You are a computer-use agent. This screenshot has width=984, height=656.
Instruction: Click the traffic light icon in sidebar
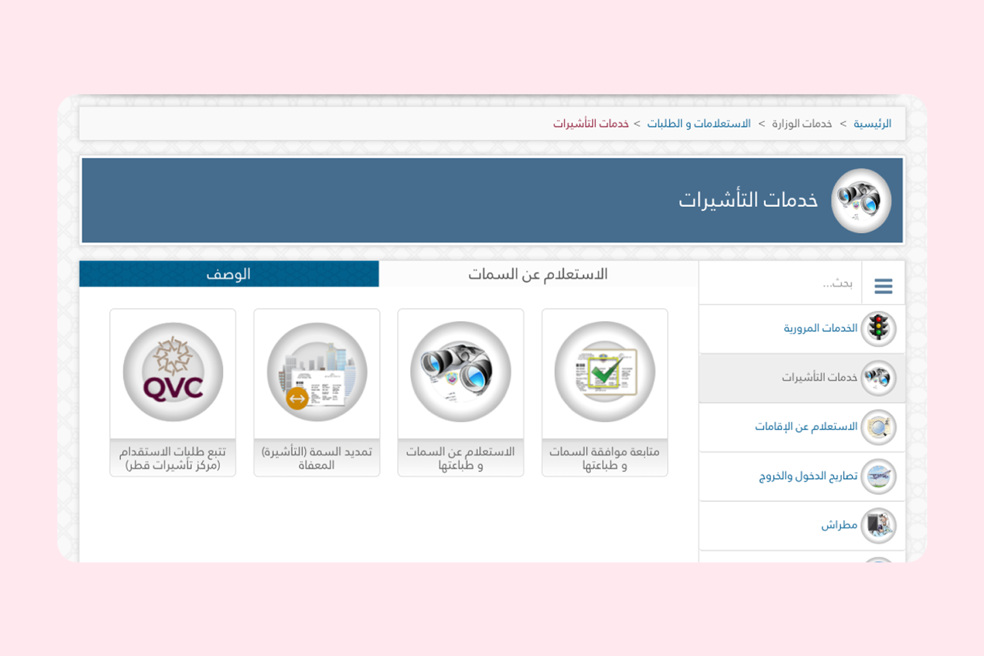pyautogui.click(x=878, y=329)
